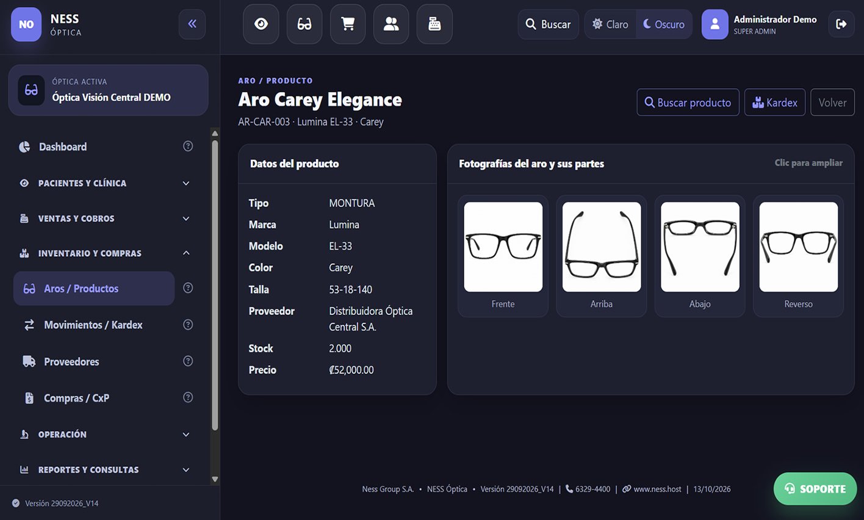Screen dimensions: 864x520
Task: Open the Soporte support button
Action: [815, 489]
